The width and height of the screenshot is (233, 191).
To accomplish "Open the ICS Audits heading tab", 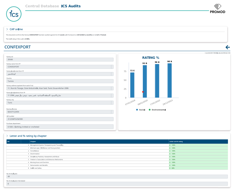I will pos(71,6).
